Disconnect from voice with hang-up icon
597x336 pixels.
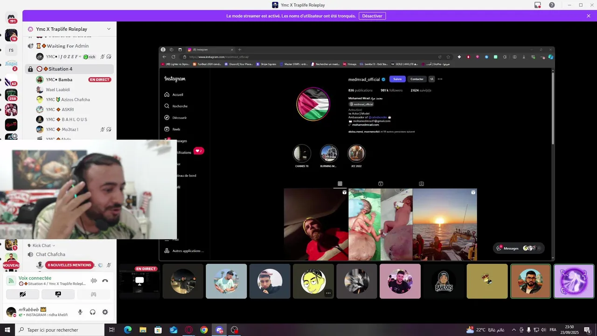coord(105,280)
